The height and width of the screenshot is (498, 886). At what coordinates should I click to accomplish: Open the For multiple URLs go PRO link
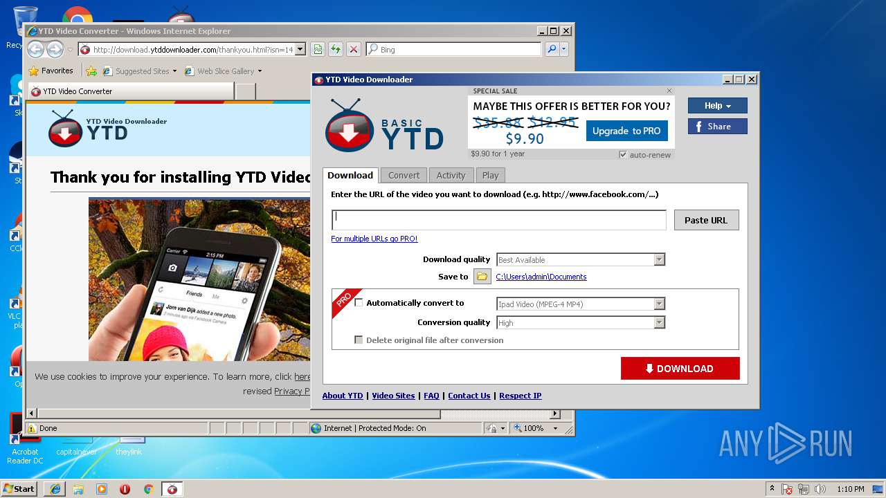[374, 239]
